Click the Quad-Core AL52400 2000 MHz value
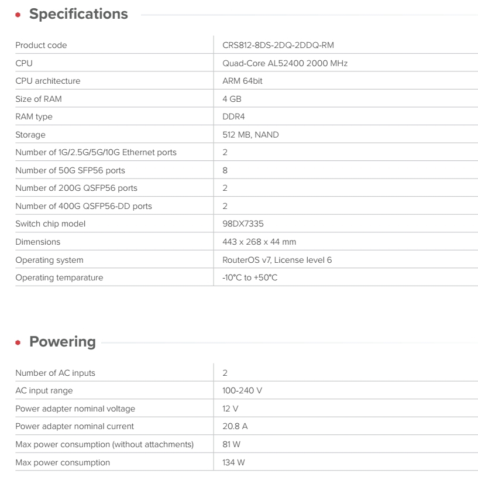 [x=285, y=63]
